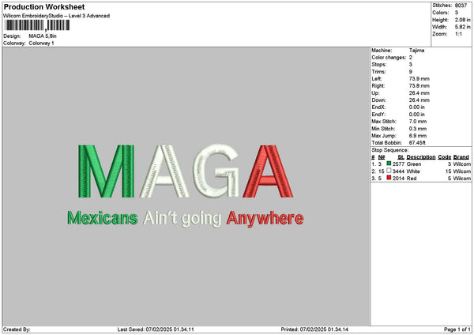Image resolution: width=474 pixels, height=335 pixels.
Task: Click the 'Stop Sequence:' heading
Action: 390,150
